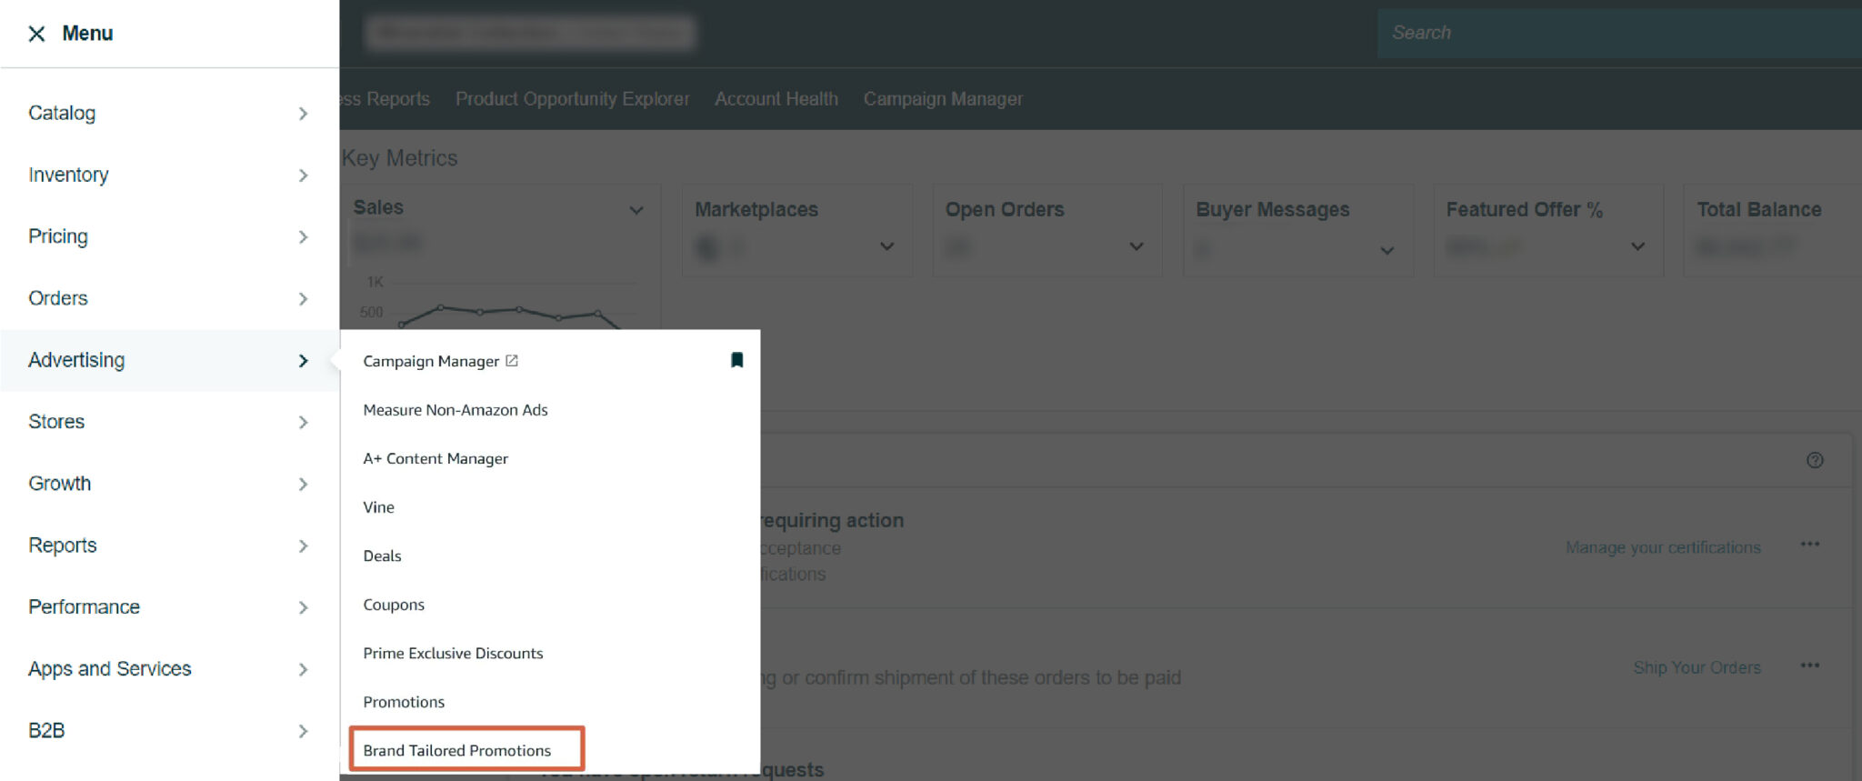This screenshot has height=781, width=1862.
Task: Click Account Health in top navigation
Action: click(776, 99)
